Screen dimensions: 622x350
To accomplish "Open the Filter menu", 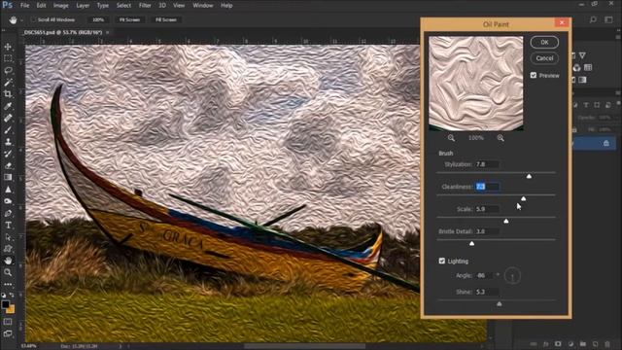I will pos(145,6).
